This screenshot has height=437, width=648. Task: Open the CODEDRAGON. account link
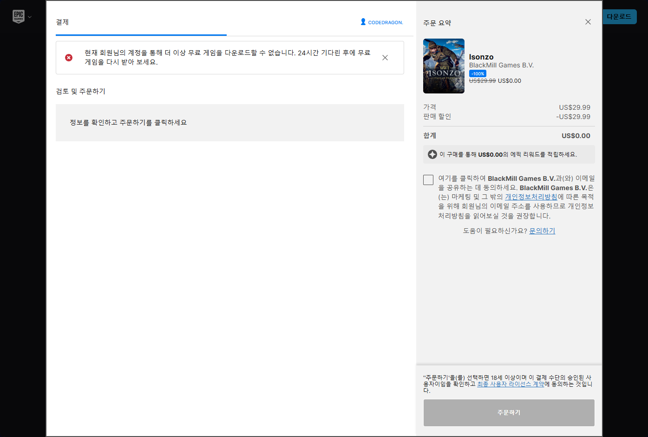[x=386, y=22]
